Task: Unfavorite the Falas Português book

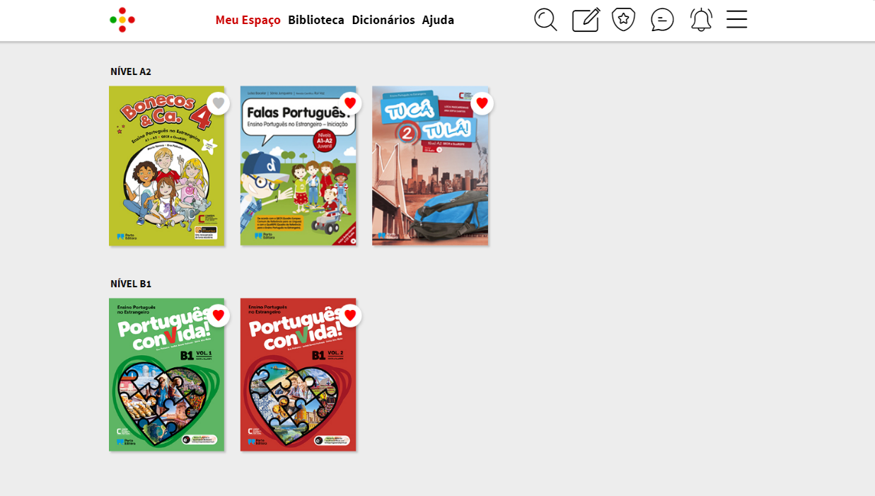Action: coord(349,103)
